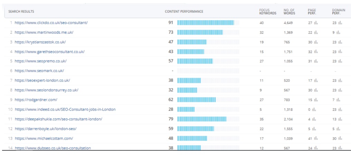Click the content performance bar scoring 79
The height and width of the screenshot is (161, 351).
(x=208, y=119)
